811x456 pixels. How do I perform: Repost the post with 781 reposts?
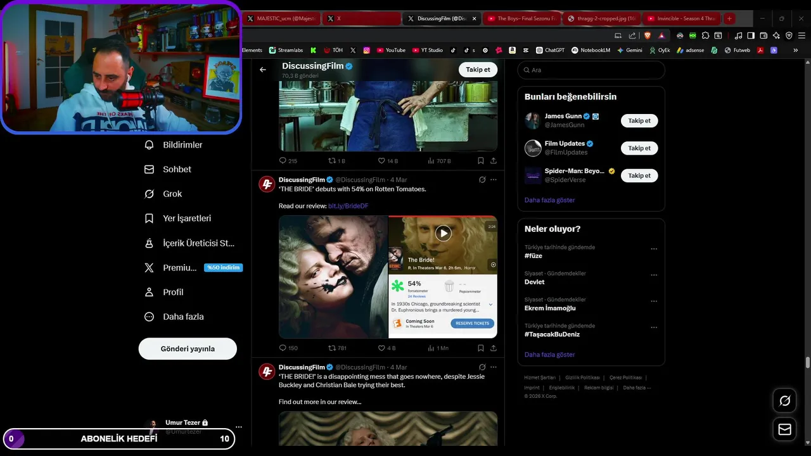(x=337, y=348)
